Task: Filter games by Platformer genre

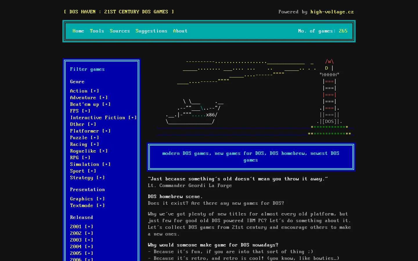Action: [90, 131]
